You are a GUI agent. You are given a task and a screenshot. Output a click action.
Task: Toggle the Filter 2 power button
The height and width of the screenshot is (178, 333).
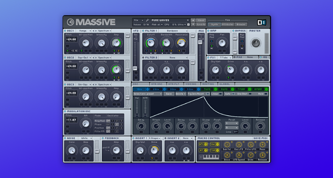pyautogui.click(x=143, y=57)
